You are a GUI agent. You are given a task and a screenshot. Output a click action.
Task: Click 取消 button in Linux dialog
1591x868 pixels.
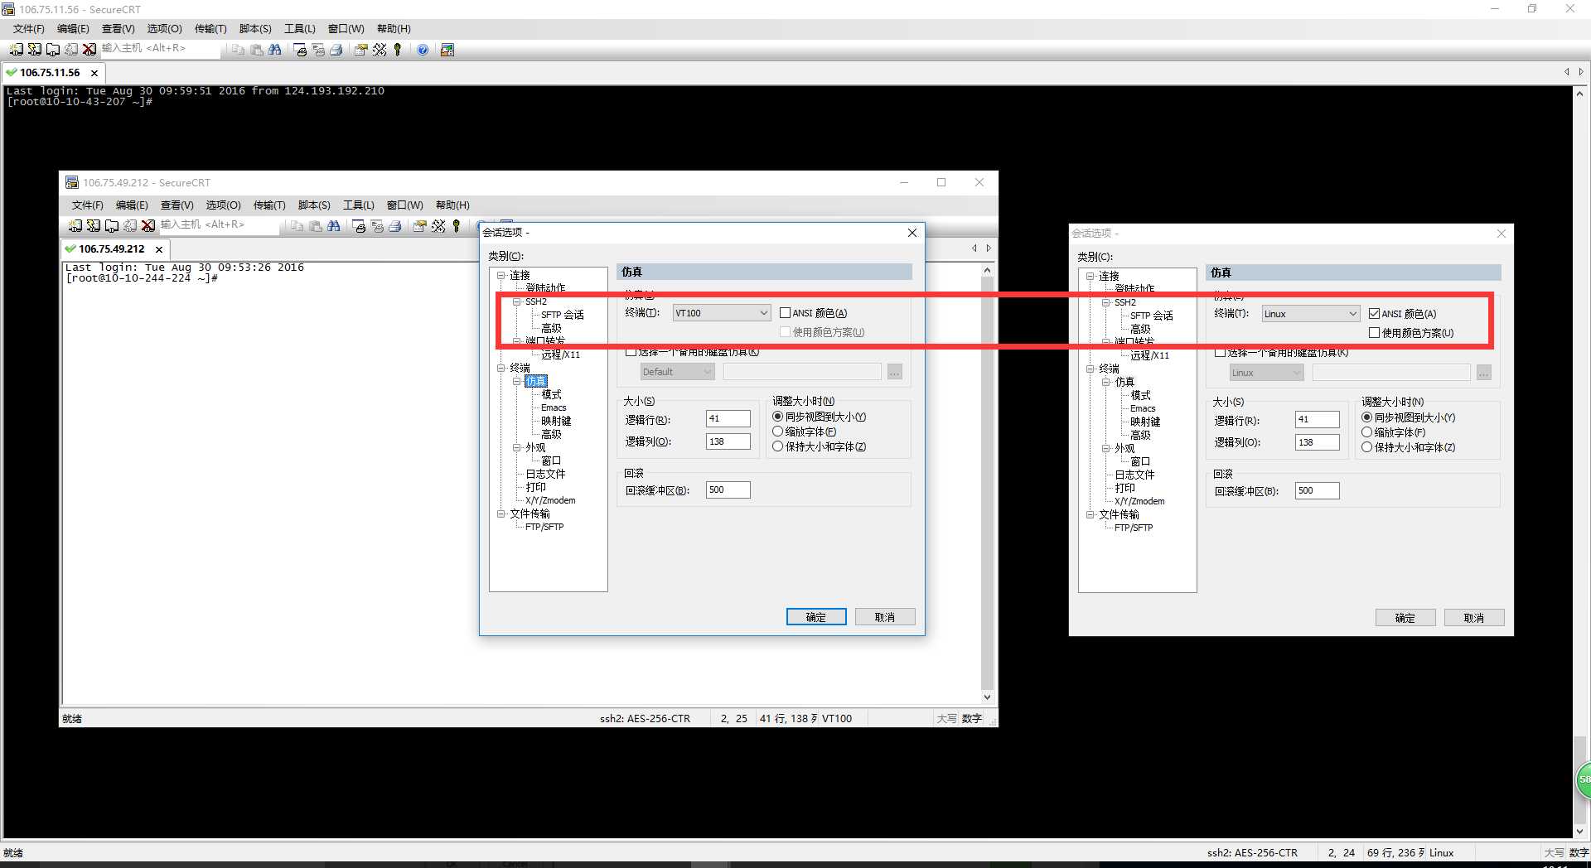(1474, 618)
